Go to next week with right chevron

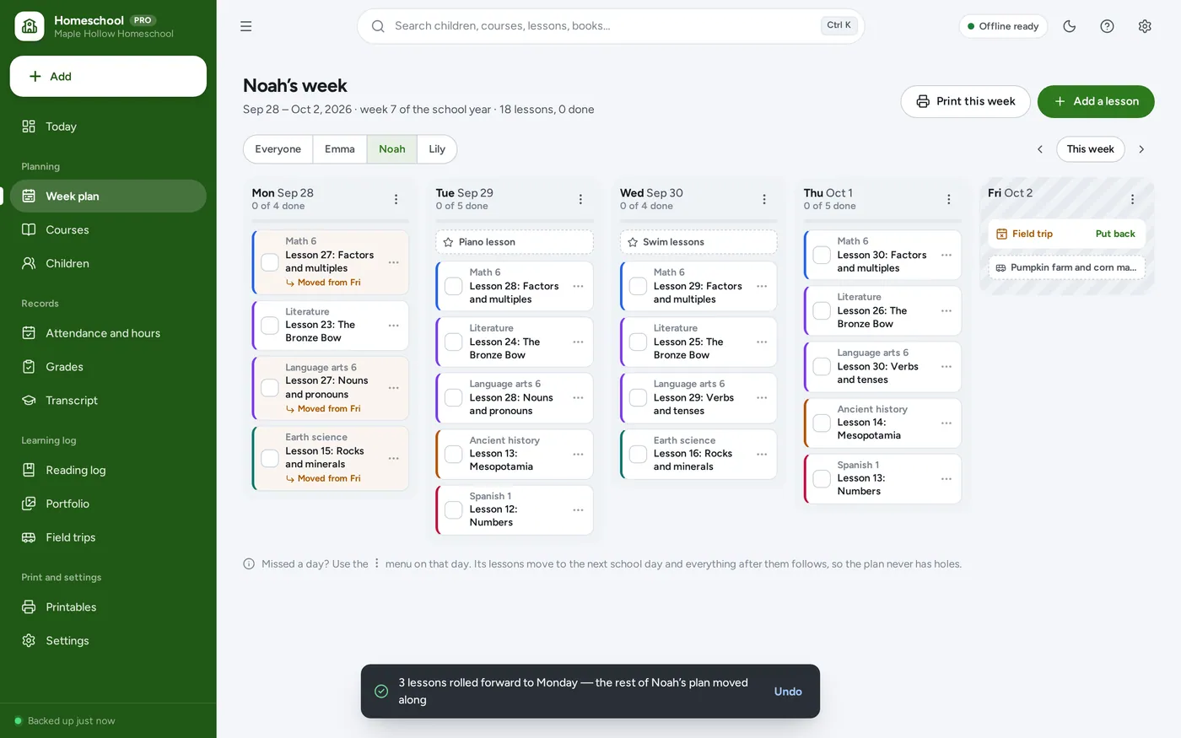point(1141,149)
